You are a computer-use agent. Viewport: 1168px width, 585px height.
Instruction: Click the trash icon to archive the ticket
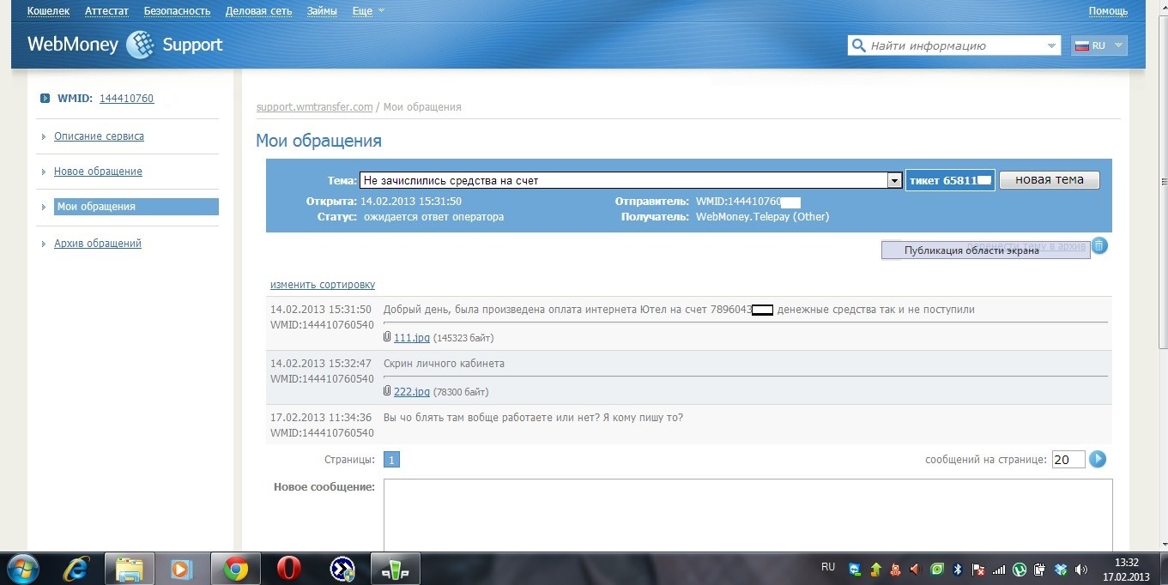point(1099,246)
